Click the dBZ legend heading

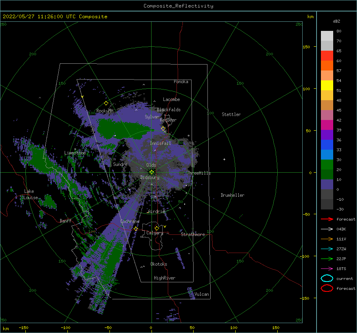(x=336, y=21)
